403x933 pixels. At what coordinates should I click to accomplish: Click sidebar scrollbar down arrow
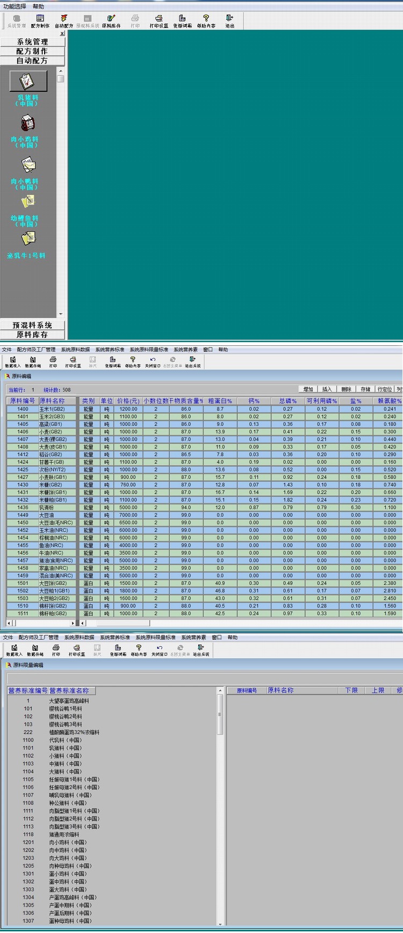point(61,314)
